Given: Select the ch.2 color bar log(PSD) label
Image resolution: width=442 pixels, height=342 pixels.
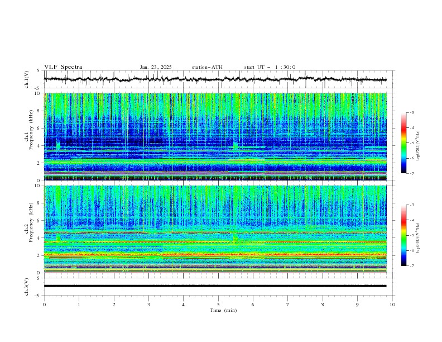Looking at the screenshot, I should tap(417, 238).
